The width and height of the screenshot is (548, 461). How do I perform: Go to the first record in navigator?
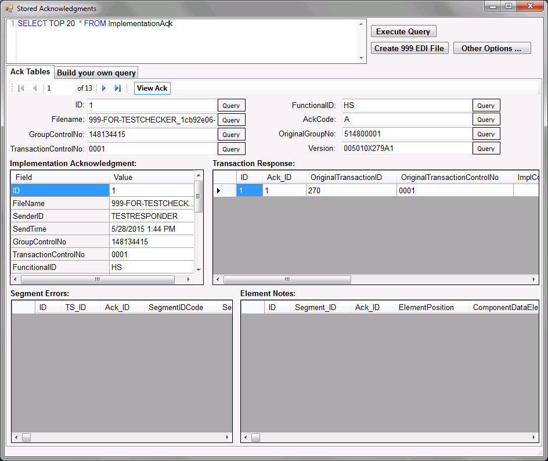click(x=21, y=88)
